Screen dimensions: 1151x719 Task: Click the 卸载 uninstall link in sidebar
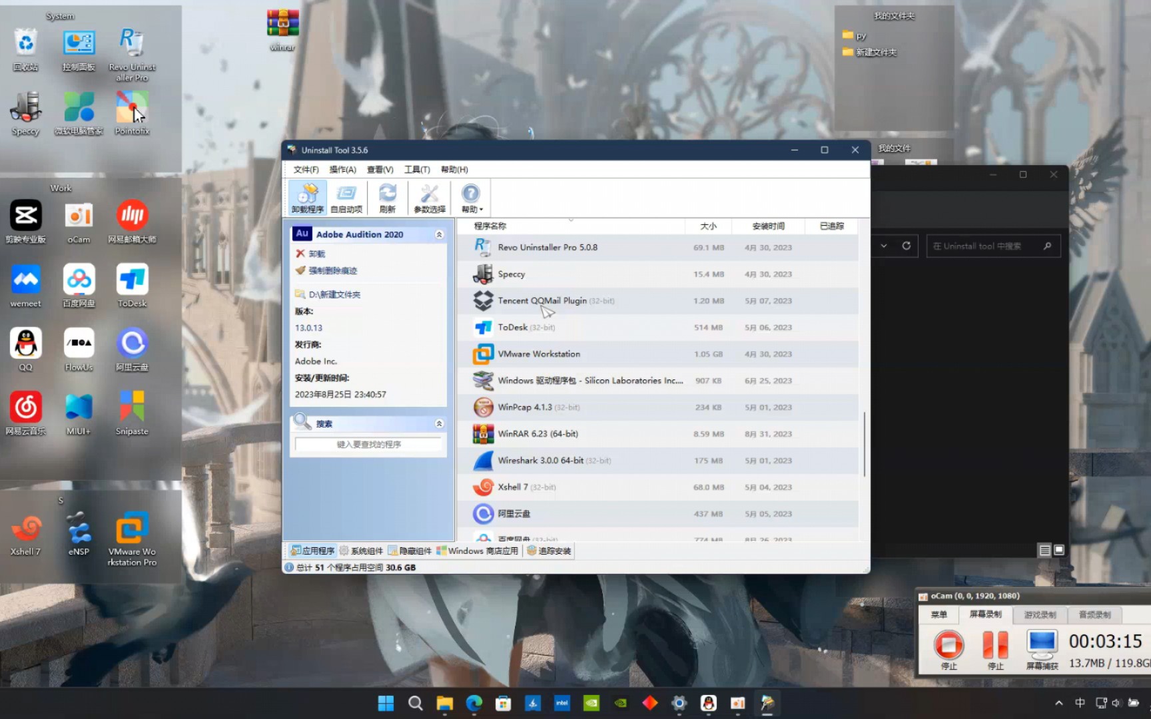point(316,254)
